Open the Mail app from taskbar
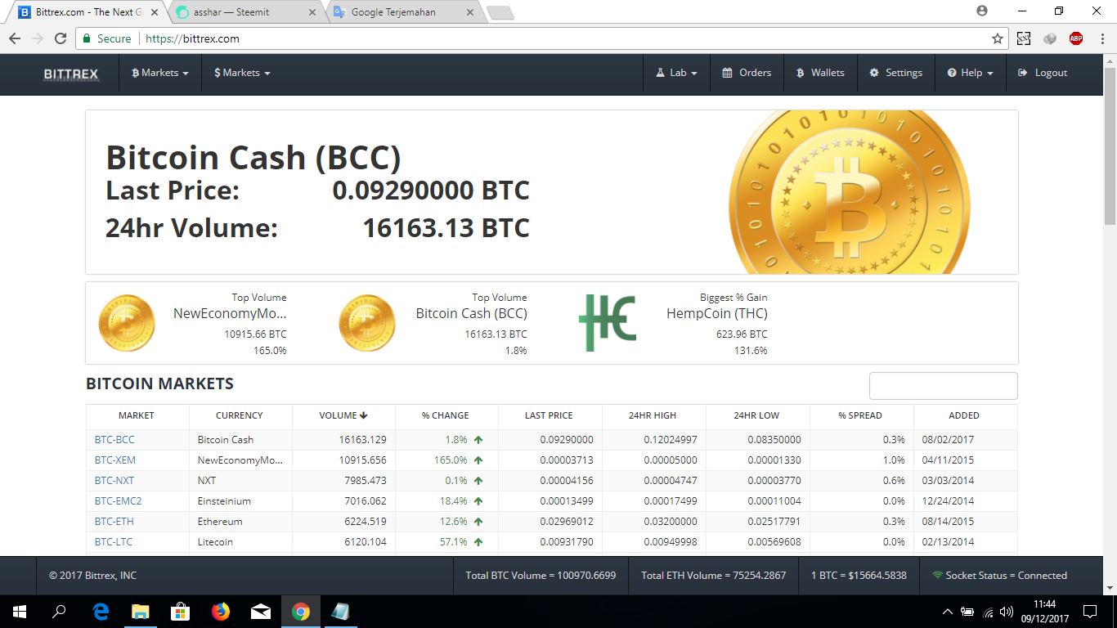The width and height of the screenshot is (1117, 628). click(x=261, y=612)
